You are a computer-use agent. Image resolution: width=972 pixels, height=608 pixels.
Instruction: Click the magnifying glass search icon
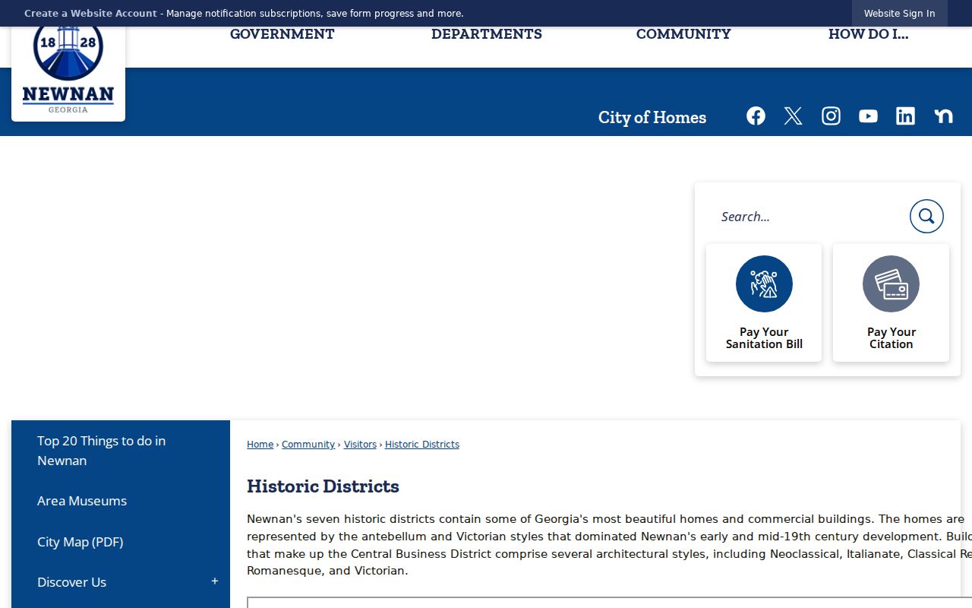926,217
